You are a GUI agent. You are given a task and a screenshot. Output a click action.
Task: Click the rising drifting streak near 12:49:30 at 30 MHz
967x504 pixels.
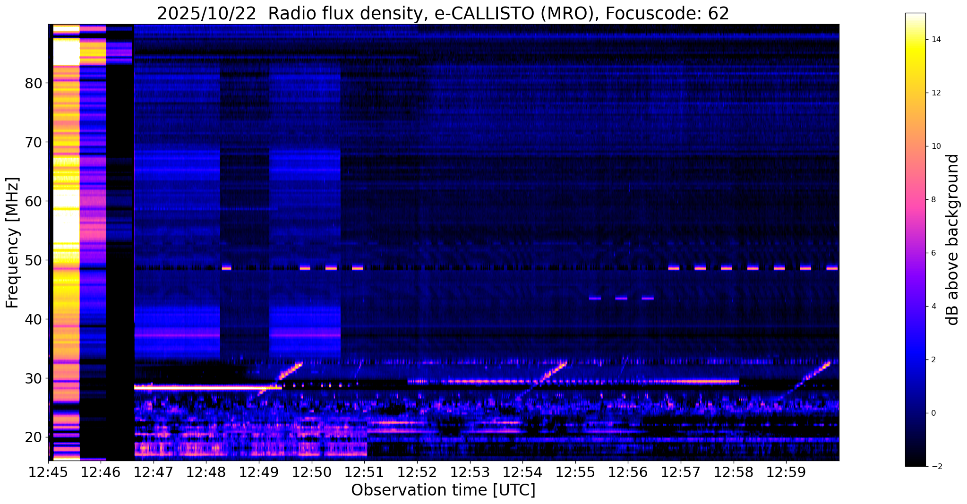tap(281, 379)
